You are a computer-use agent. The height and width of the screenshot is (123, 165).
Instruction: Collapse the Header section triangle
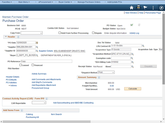tap(6, 37)
